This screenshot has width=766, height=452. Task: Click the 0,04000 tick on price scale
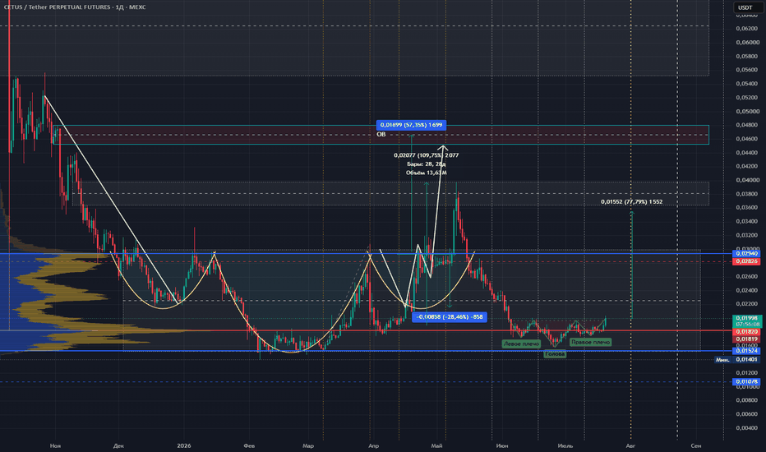[x=747, y=180]
